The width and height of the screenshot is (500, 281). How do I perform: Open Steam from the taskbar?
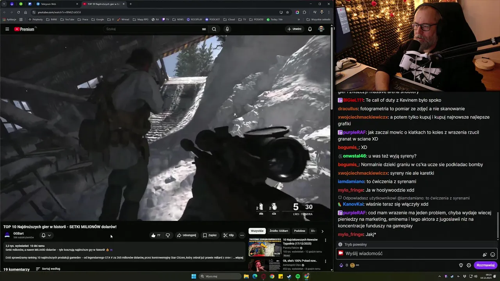(289, 276)
